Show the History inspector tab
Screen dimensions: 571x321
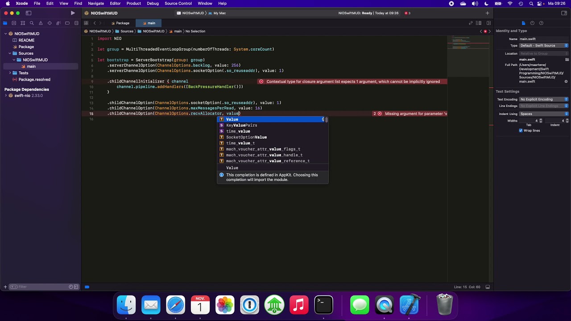click(x=532, y=23)
